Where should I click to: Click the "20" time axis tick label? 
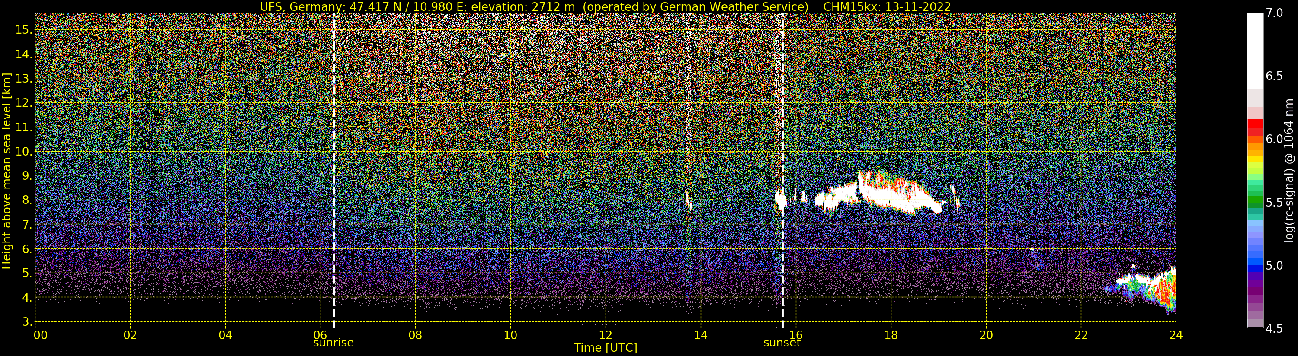(986, 335)
